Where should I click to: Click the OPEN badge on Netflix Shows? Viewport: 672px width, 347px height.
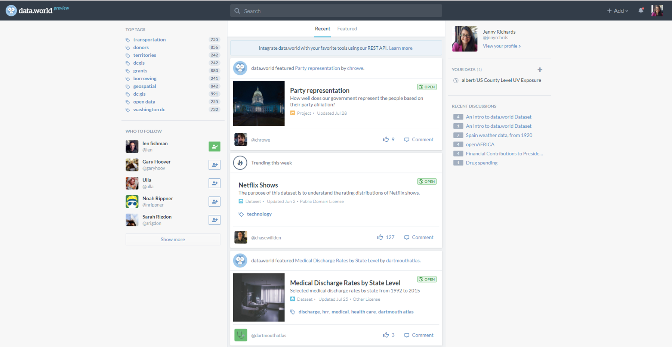(427, 182)
